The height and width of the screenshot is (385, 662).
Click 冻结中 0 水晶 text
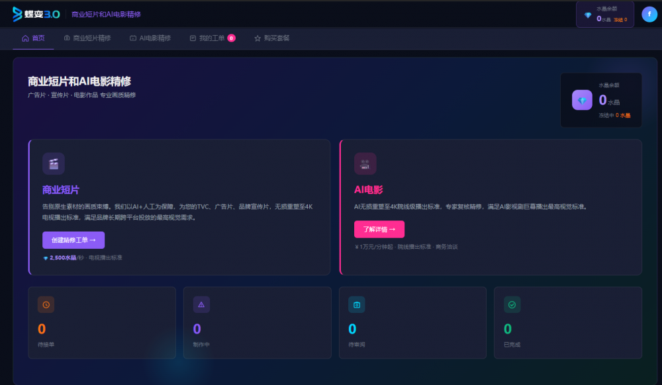point(614,115)
